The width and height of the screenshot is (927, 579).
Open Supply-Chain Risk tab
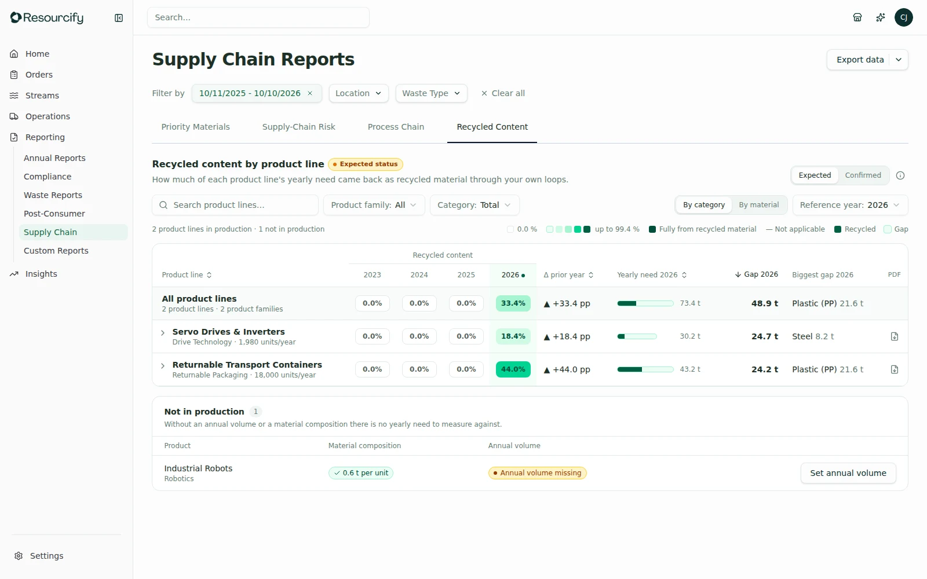pyautogui.click(x=298, y=127)
